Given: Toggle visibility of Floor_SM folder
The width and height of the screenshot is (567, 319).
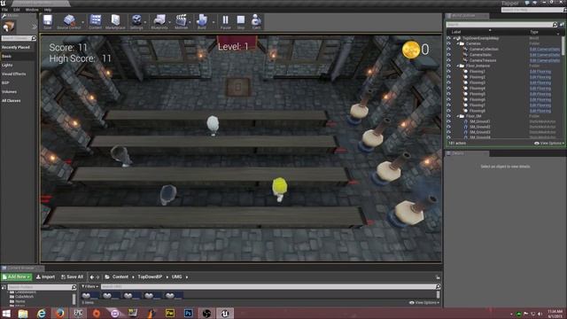Looking at the screenshot, I should click(449, 116).
